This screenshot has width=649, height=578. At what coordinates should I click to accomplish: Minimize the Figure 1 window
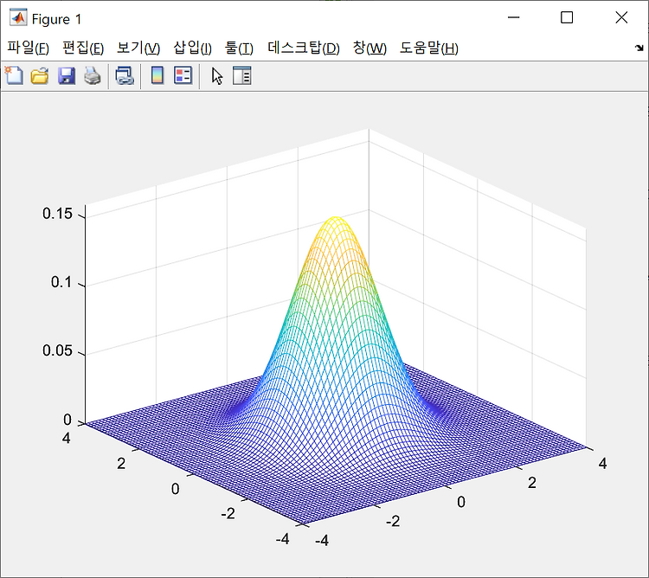513,17
